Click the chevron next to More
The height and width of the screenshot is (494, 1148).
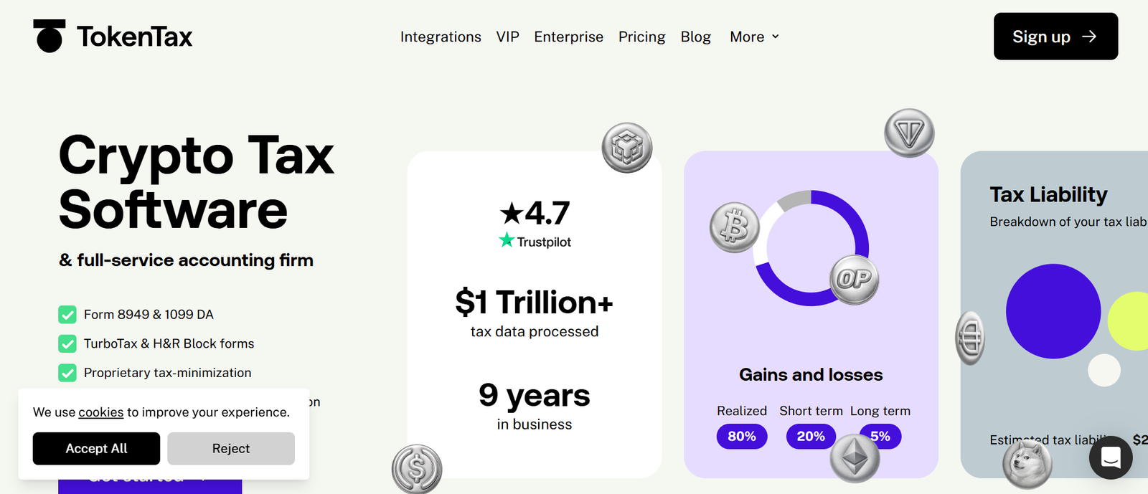[776, 37]
